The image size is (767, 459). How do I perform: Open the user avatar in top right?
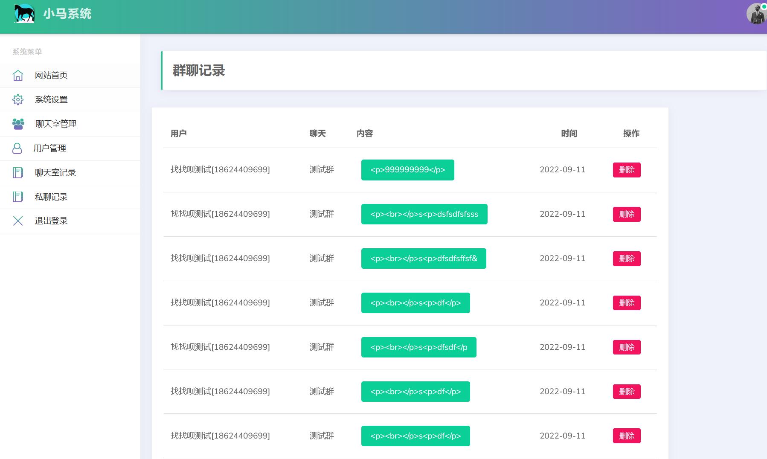[x=756, y=14]
